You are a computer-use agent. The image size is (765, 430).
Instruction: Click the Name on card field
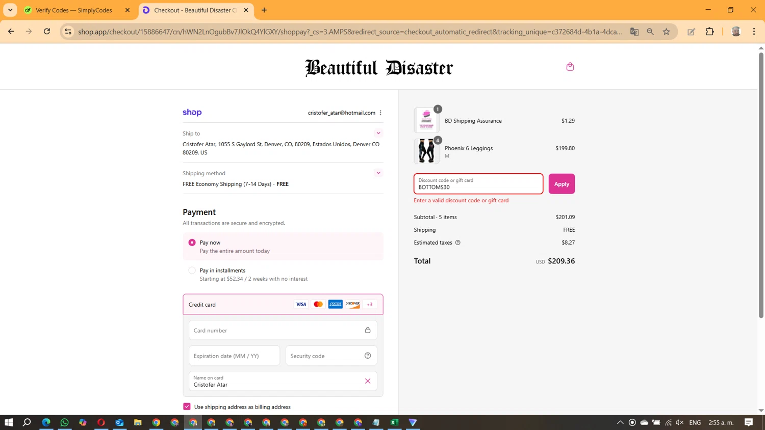click(x=283, y=381)
